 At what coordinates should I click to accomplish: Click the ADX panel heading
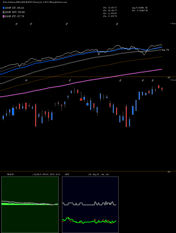(x=67, y=174)
